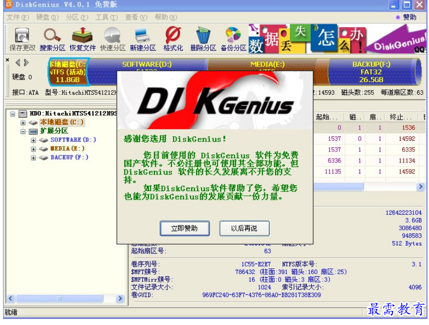Viewport: 429px width, 325px height.
Task: Expand the BACKUP (F:) tree node
Action: click(33, 157)
